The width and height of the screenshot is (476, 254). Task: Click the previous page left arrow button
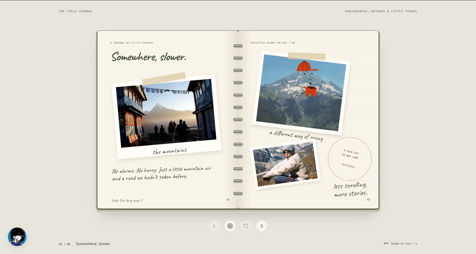[x=214, y=226]
